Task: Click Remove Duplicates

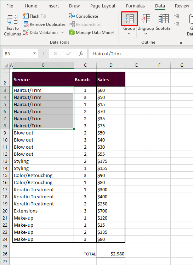Action: point(44,24)
